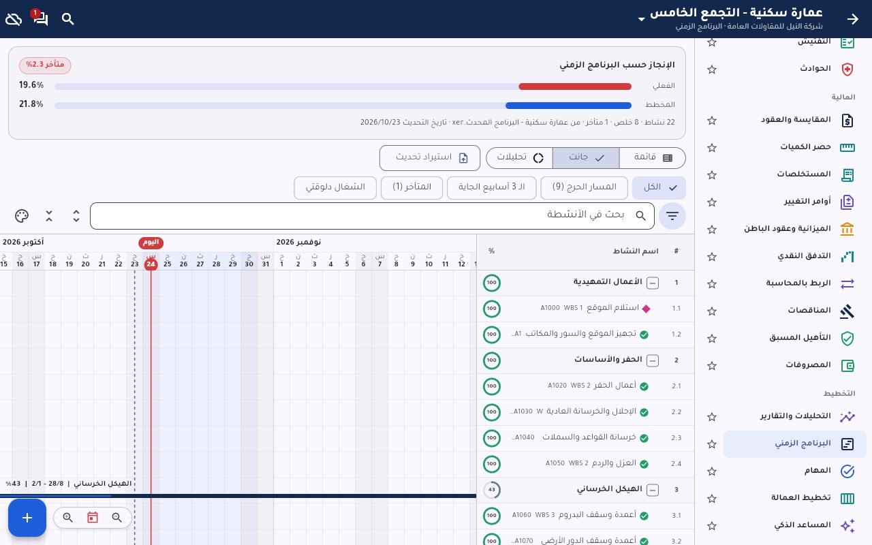The width and height of the screenshot is (872, 545).
Task: Click the search activities input field
Action: [x=372, y=216]
